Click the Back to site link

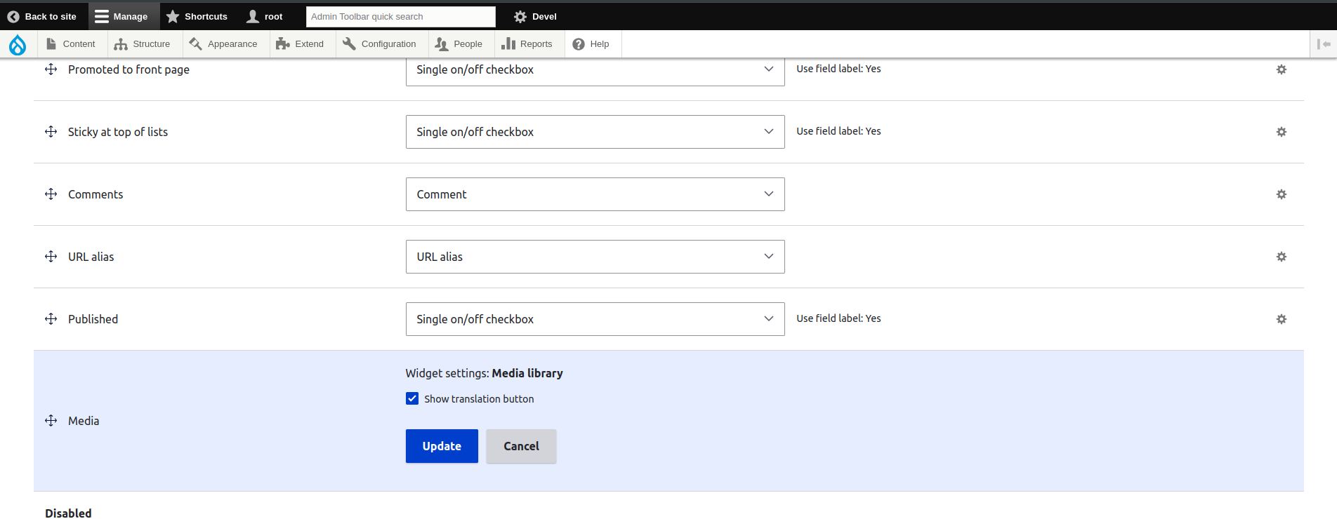42,17
